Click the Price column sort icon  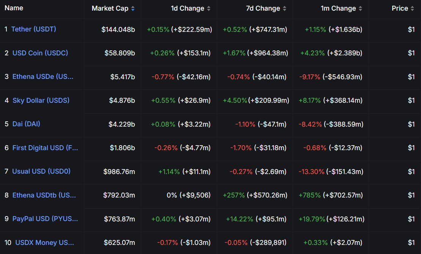[x=412, y=9]
